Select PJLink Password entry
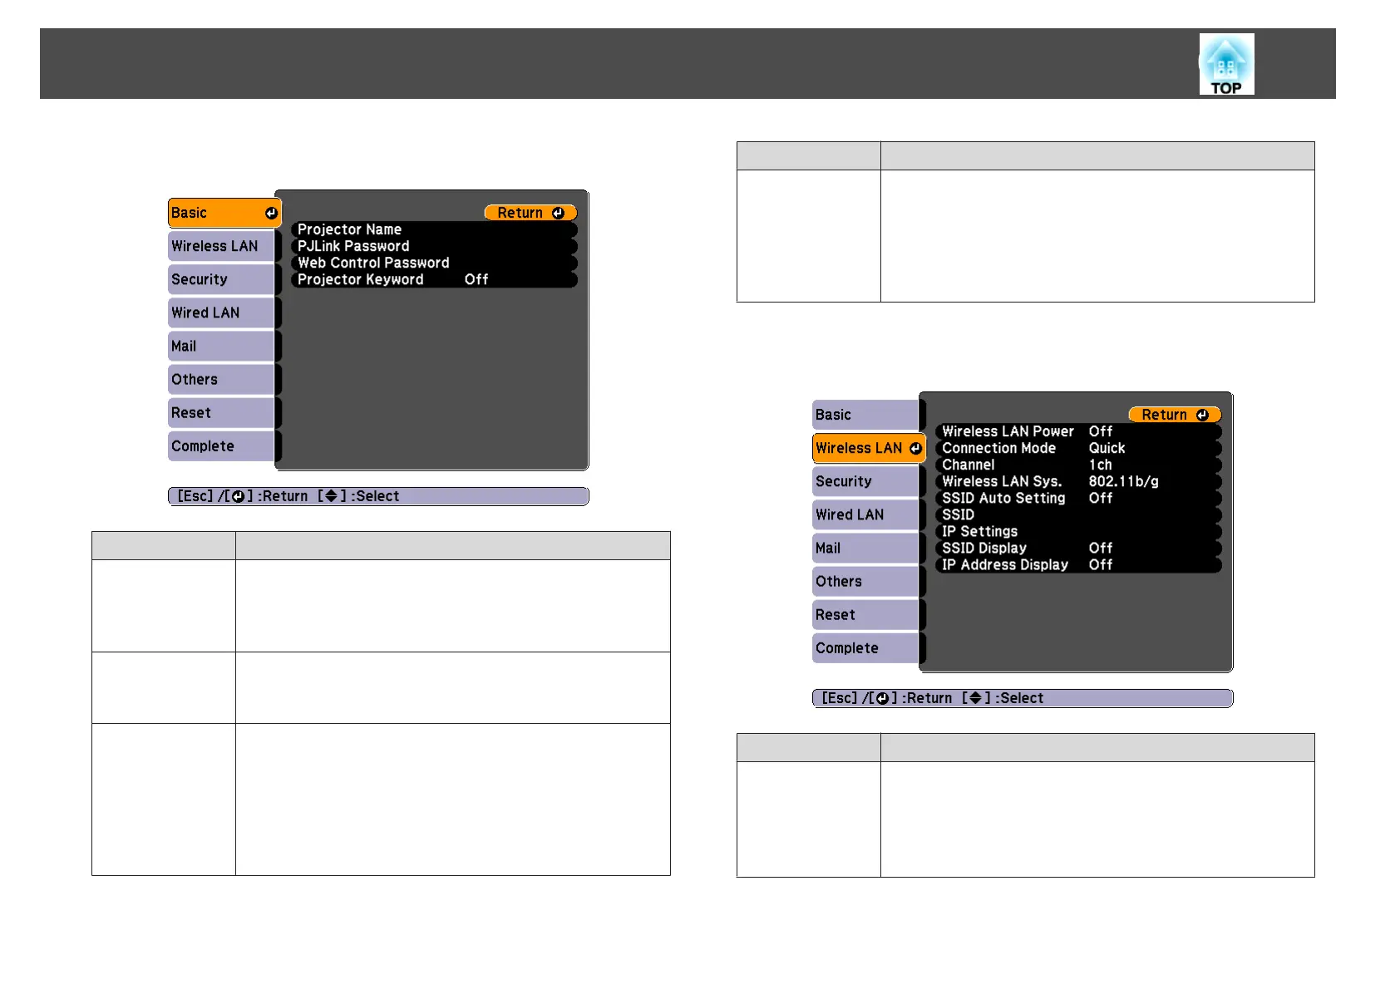 (x=434, y=246)
